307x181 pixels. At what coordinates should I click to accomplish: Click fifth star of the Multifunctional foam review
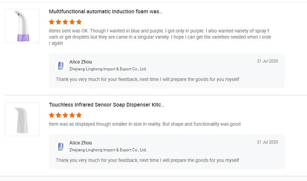point(79,22)
